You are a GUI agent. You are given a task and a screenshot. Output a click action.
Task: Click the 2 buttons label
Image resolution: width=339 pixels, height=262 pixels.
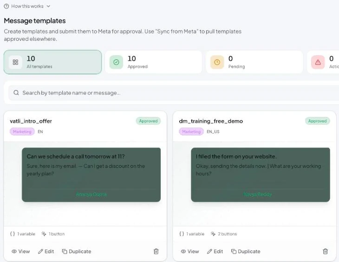pos(224,234)
